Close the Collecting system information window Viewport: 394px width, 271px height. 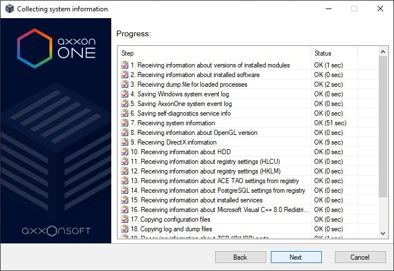tap(380, 9)
